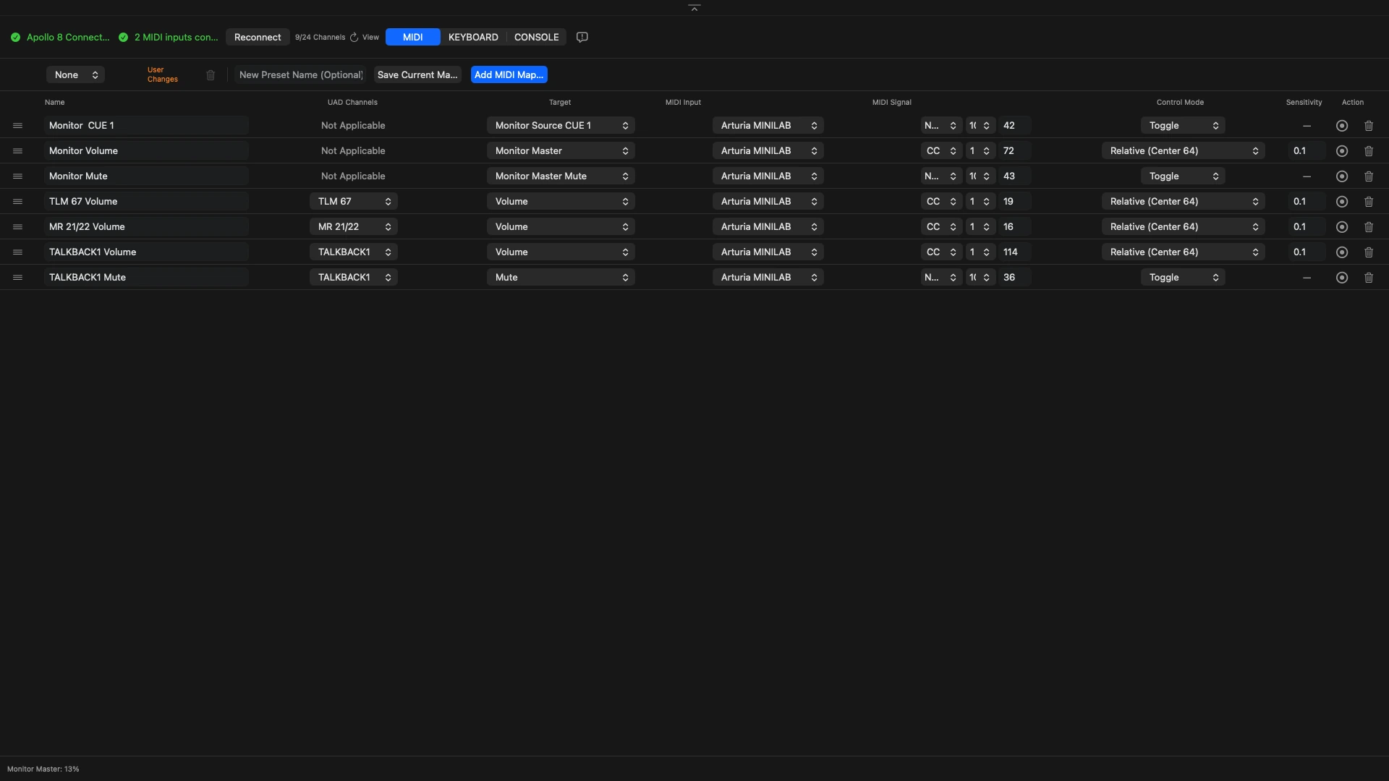Delete the Monitor Volume mapping with its trash icon

tap(1369, 151)
